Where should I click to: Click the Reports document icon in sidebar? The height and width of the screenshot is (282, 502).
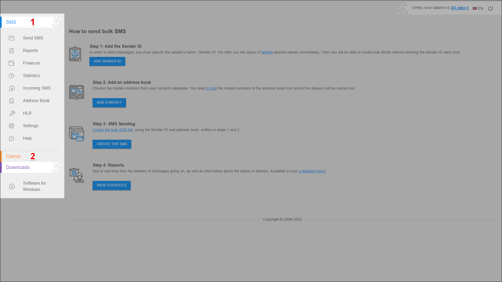tap(12, 51)
